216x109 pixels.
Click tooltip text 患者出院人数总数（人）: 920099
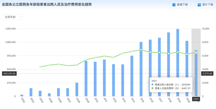point(172,85)
